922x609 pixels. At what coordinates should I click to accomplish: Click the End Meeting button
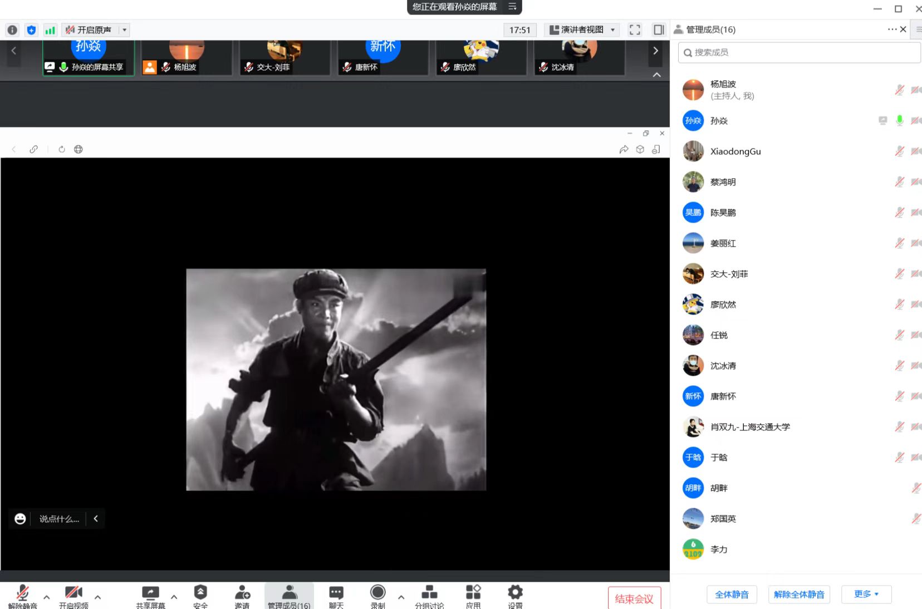click(634, 599)
